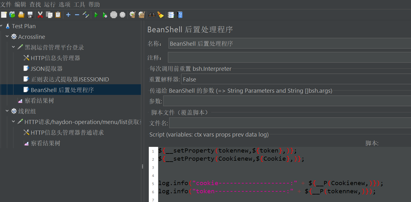Viewport: 411px width, 202px height.
Task: Collapse all tree nodes with minus icon
Action: (77, 15)
